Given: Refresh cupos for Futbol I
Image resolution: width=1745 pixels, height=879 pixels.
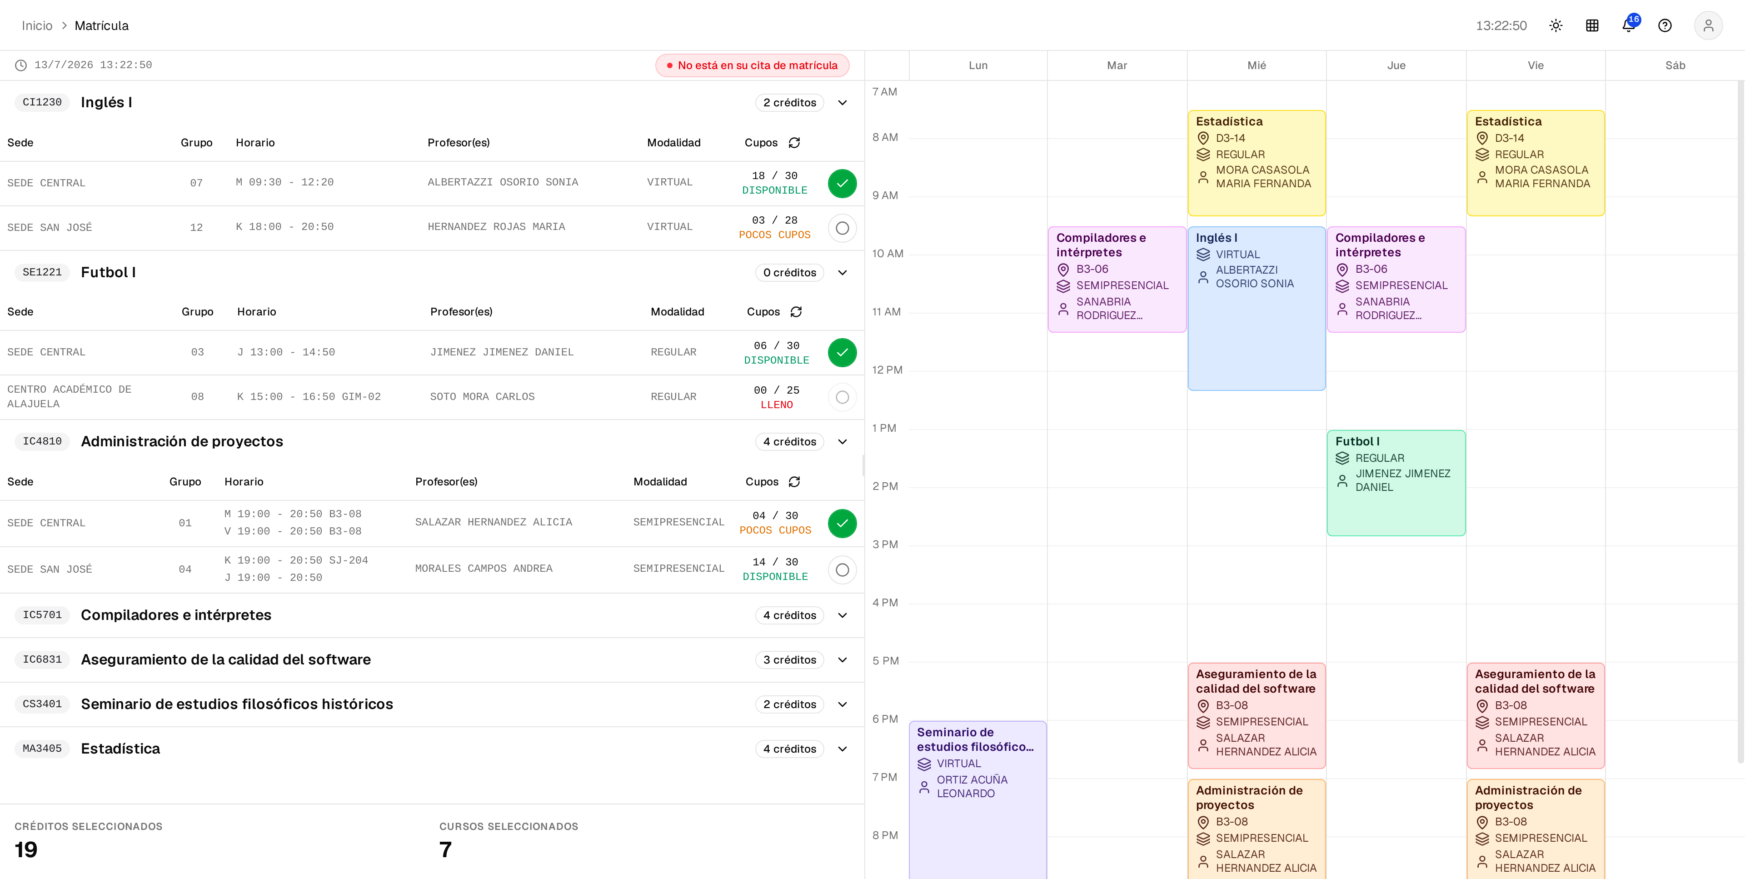Looking at the screenshot, I should coord(797,312).
